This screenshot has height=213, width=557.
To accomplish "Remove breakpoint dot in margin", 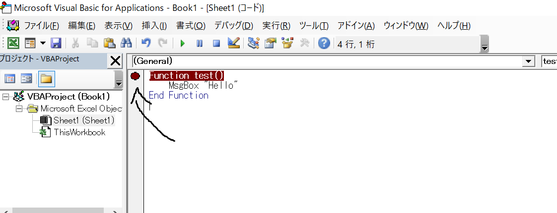I will [135, 75].
